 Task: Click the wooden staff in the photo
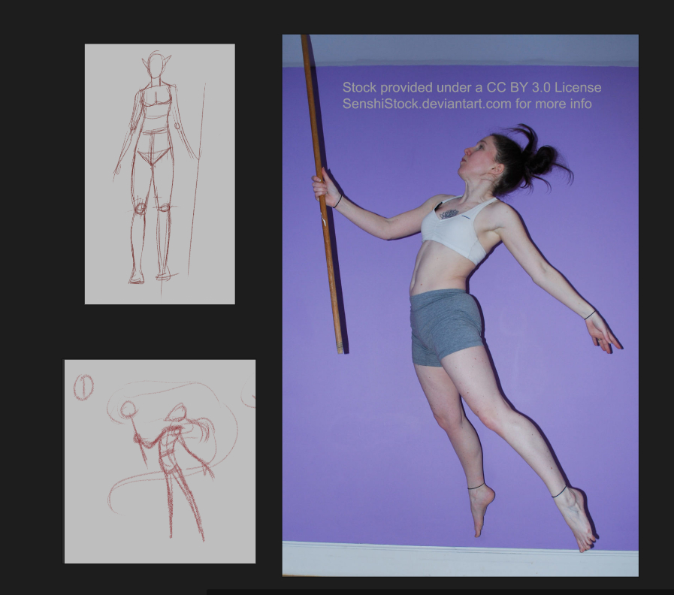(x=322, y=248)
